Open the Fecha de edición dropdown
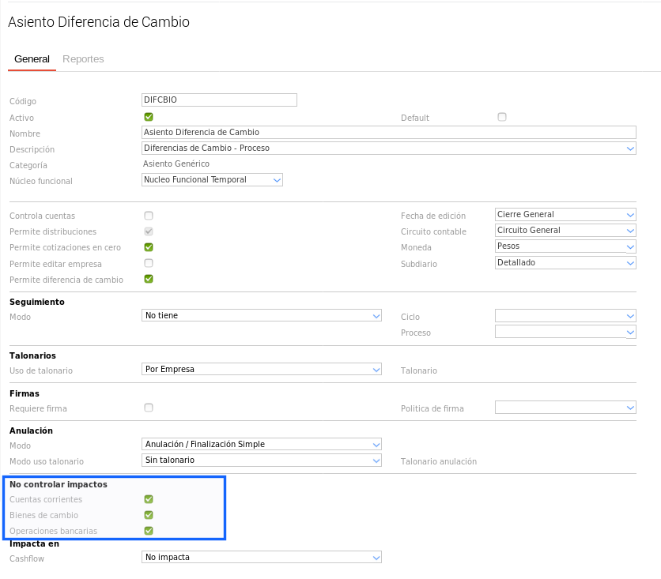This screenshot has height=579, width=661. point(565,215)
